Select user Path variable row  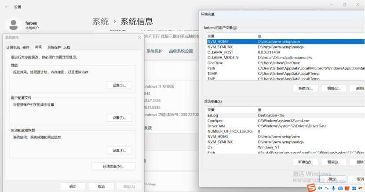pyautogui.click(x=285, y=68)
